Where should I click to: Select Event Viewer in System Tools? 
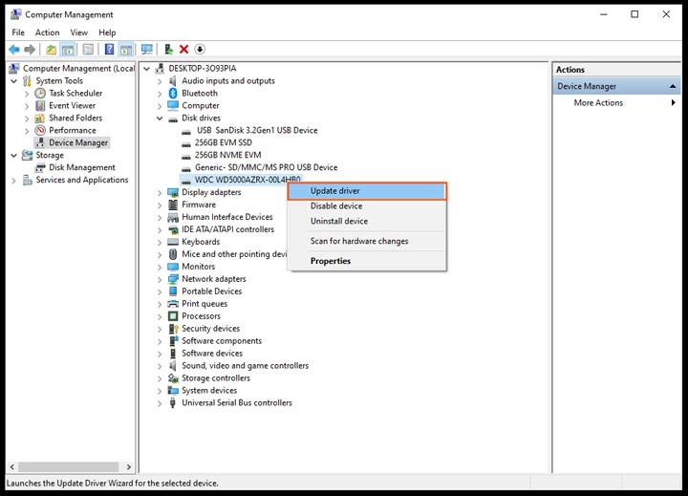coord(73,106)
